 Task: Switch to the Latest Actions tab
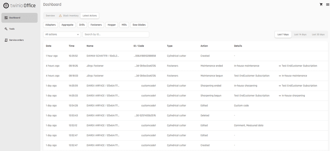[x=90, y=16]
